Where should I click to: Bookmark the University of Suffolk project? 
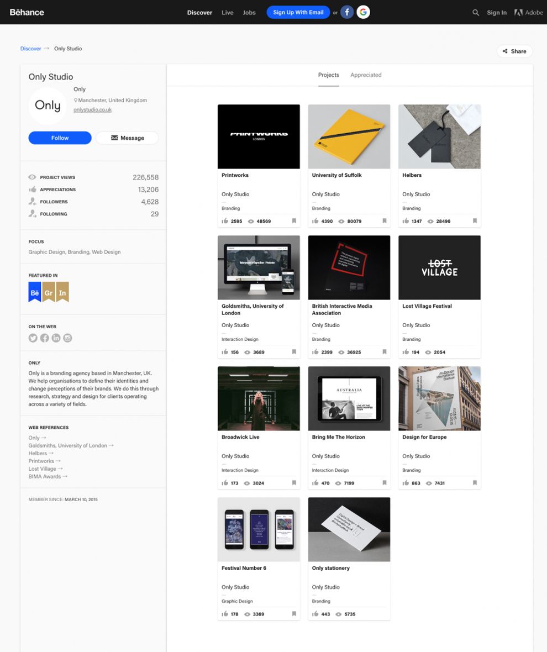[x=385, y=221]
